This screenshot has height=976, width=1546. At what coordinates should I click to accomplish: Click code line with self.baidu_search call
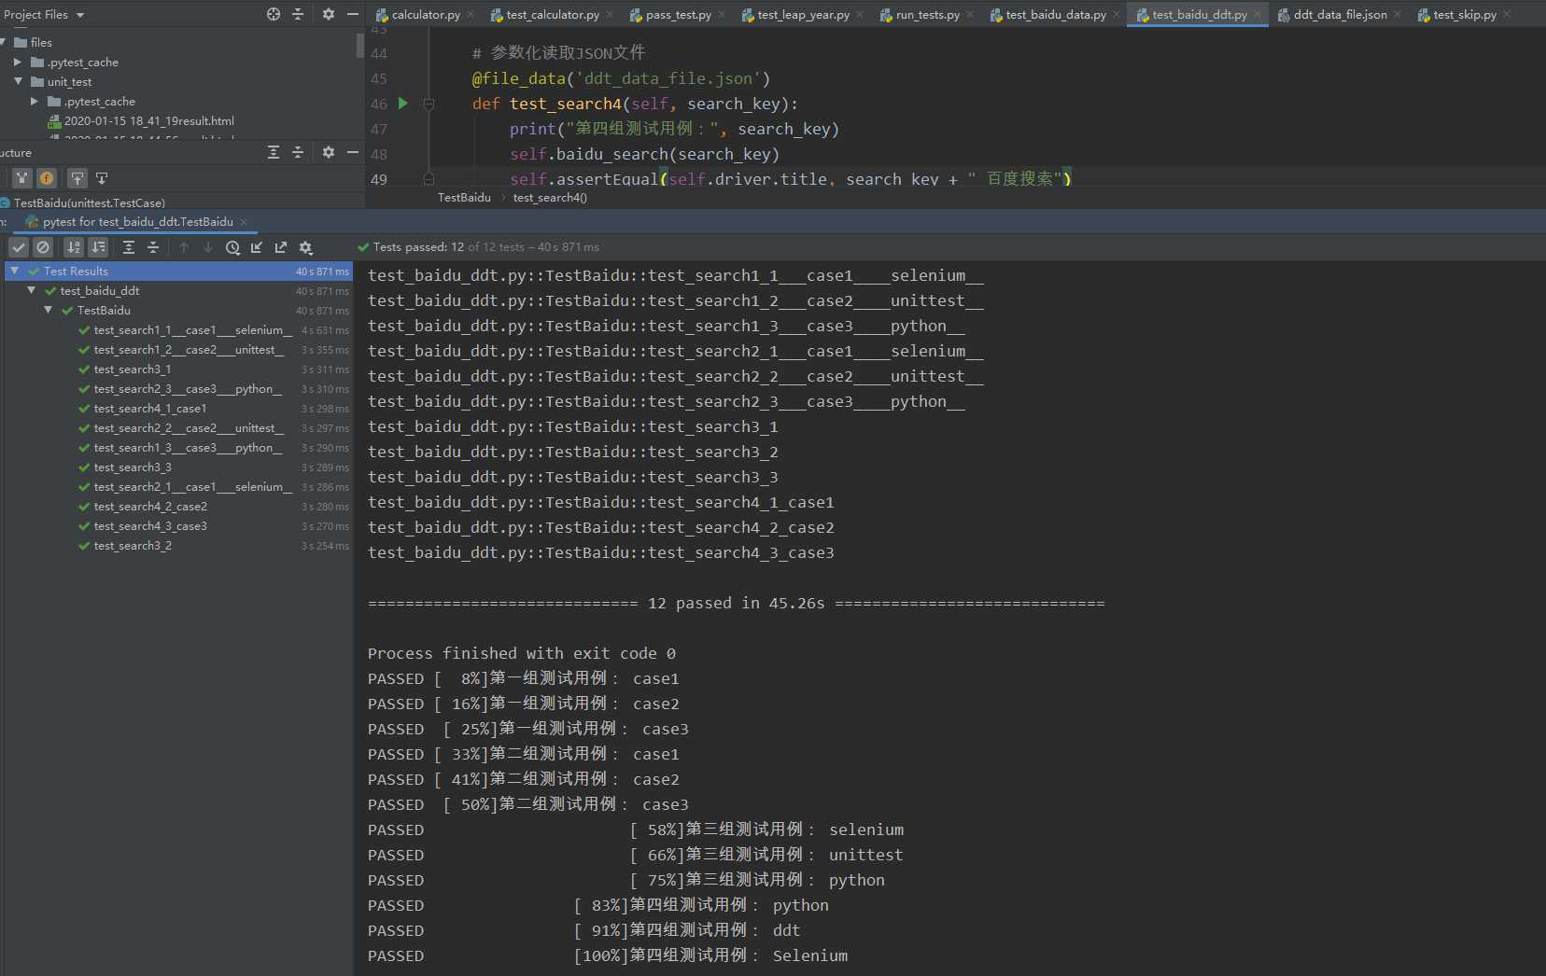coord(644,154)
